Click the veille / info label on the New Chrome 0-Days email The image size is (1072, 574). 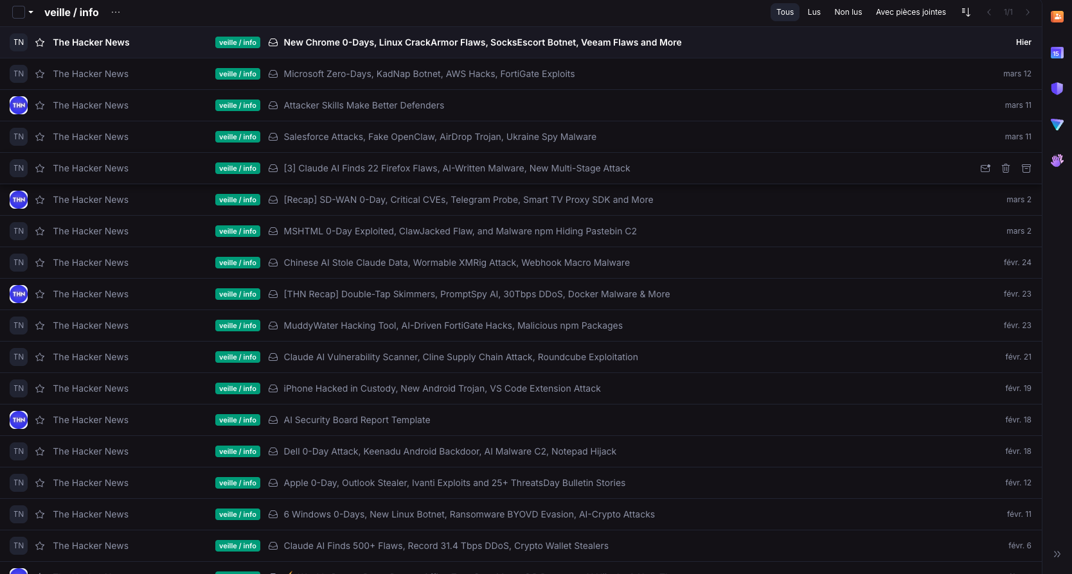pyautogui.click(x=238, y=42)
